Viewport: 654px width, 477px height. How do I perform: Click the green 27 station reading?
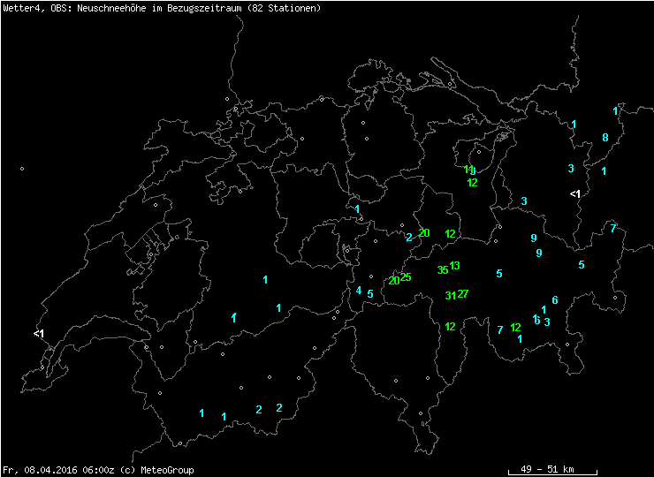pos(463,294)
